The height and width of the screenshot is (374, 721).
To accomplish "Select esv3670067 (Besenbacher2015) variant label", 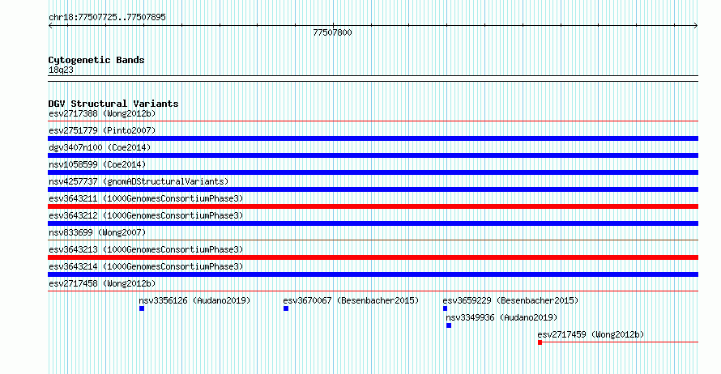I will tap(351, 300).
